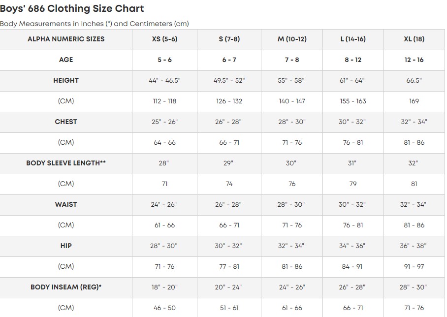Select the S (7-8) size column header
Screen dimensions: 447x317
pos(228,39)
